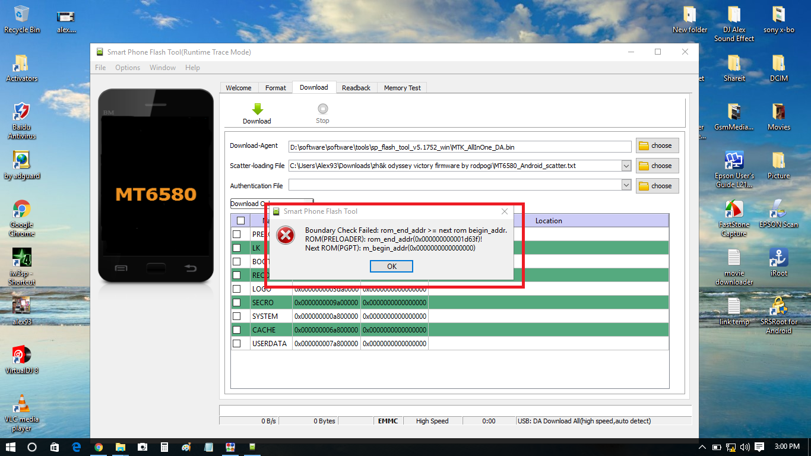The height and width of the screenshot is (456, 811).
Task: Launch Baidu Antivirus desktop shortcut
Action: pos(22,112)
